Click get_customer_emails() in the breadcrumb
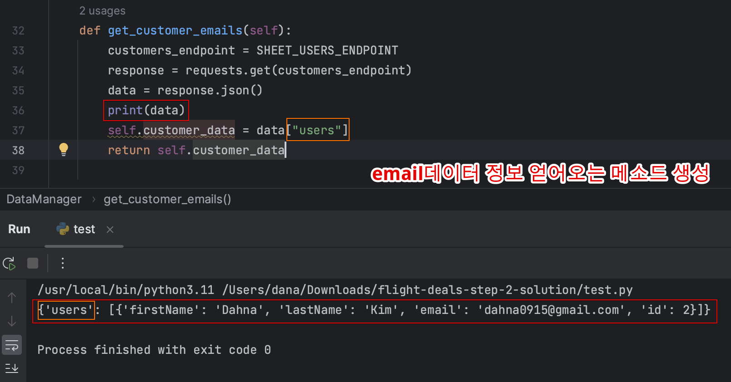Viewport: 731px width, 382px height. 167,199
